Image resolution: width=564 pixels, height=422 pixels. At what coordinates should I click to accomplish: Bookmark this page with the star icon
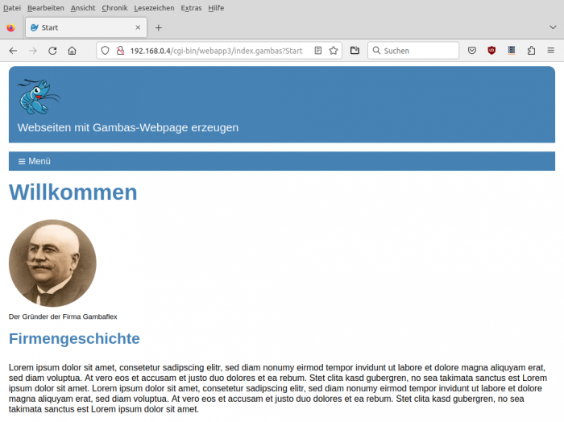(x=333, y=50)
